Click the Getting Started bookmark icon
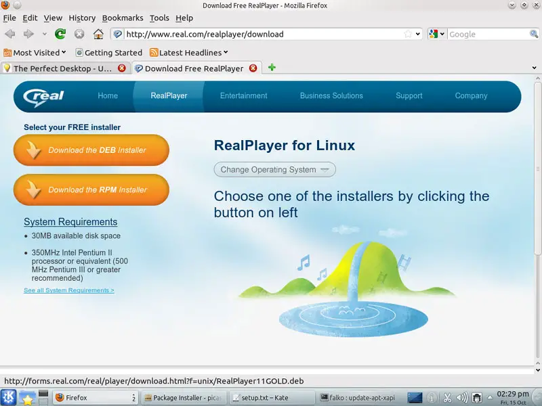This screenshot has width=542, height=406. [x=79, y=53]
